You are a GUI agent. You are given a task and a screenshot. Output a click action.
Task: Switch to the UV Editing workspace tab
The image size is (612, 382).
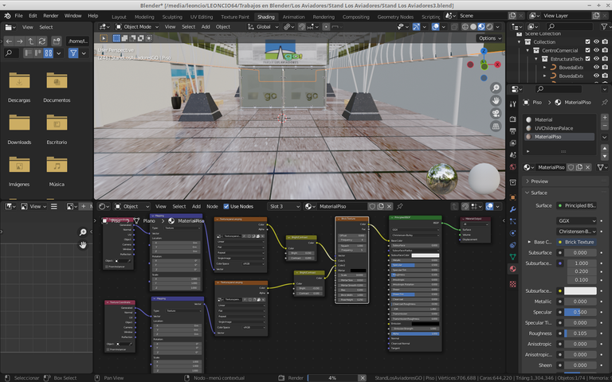202,17
